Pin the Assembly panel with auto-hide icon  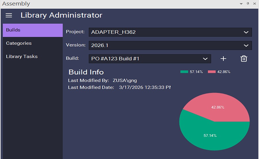point(248,4)
